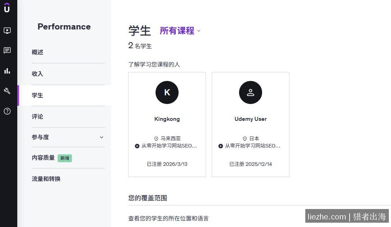Click the 日本 location text
391x227 pixels.
pos(254,139)
